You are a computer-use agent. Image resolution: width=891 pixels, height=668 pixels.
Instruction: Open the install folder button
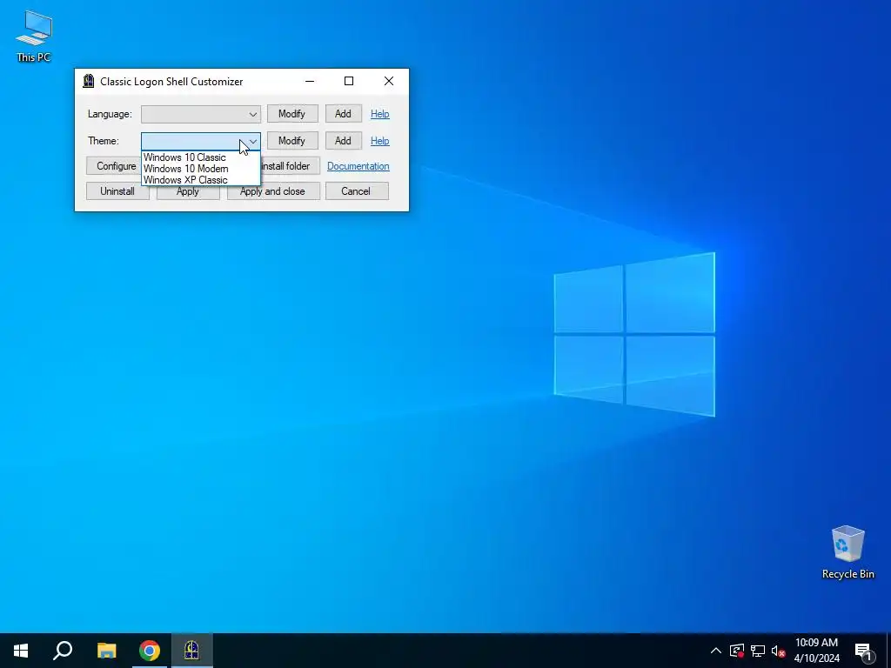coord(290,166)
